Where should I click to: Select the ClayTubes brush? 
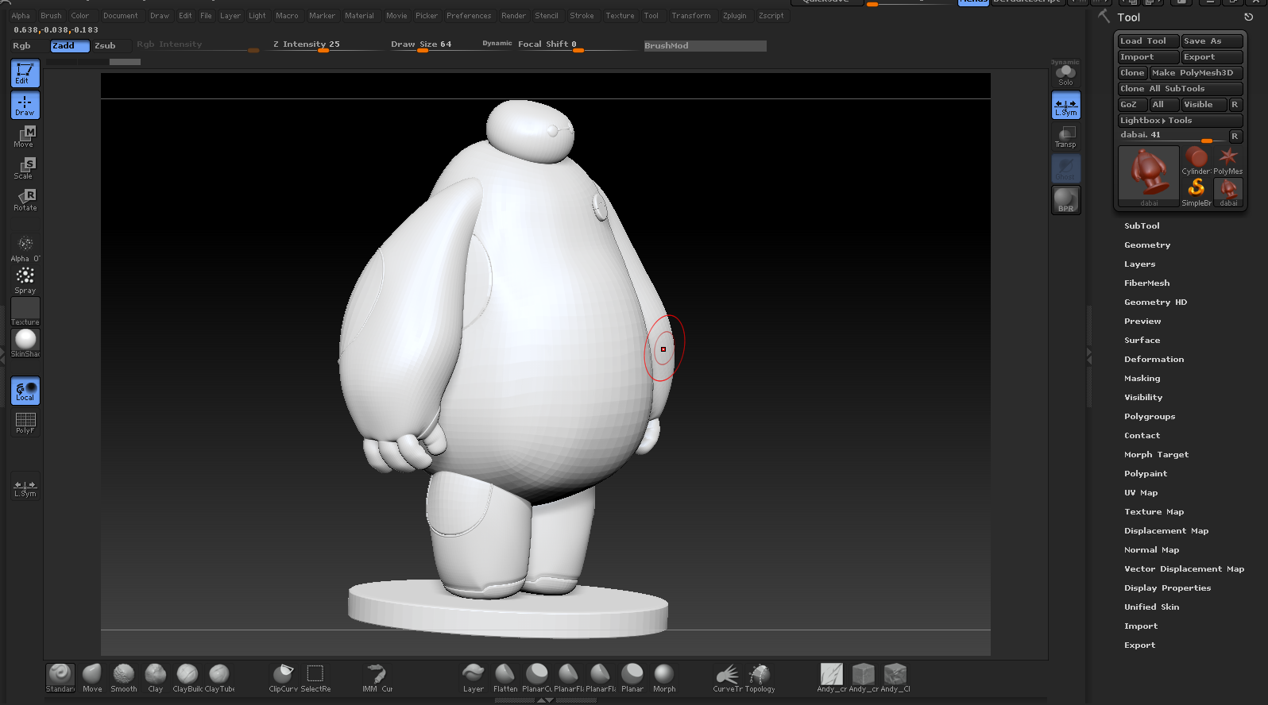tap(219, 678)
